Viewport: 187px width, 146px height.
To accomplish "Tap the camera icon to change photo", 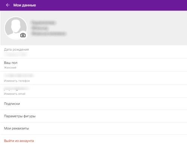I will [23, 35].
